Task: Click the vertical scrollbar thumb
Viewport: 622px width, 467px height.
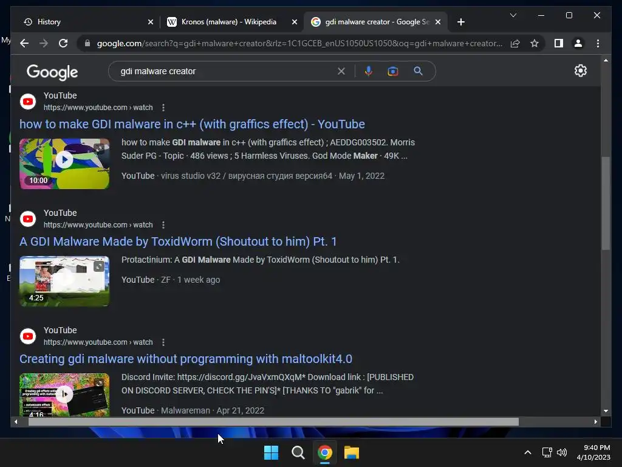Action: (x=606, y=203)
